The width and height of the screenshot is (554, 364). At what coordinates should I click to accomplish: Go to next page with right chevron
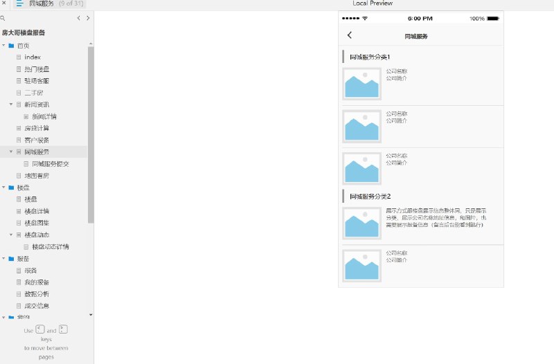tap(88, 18)
